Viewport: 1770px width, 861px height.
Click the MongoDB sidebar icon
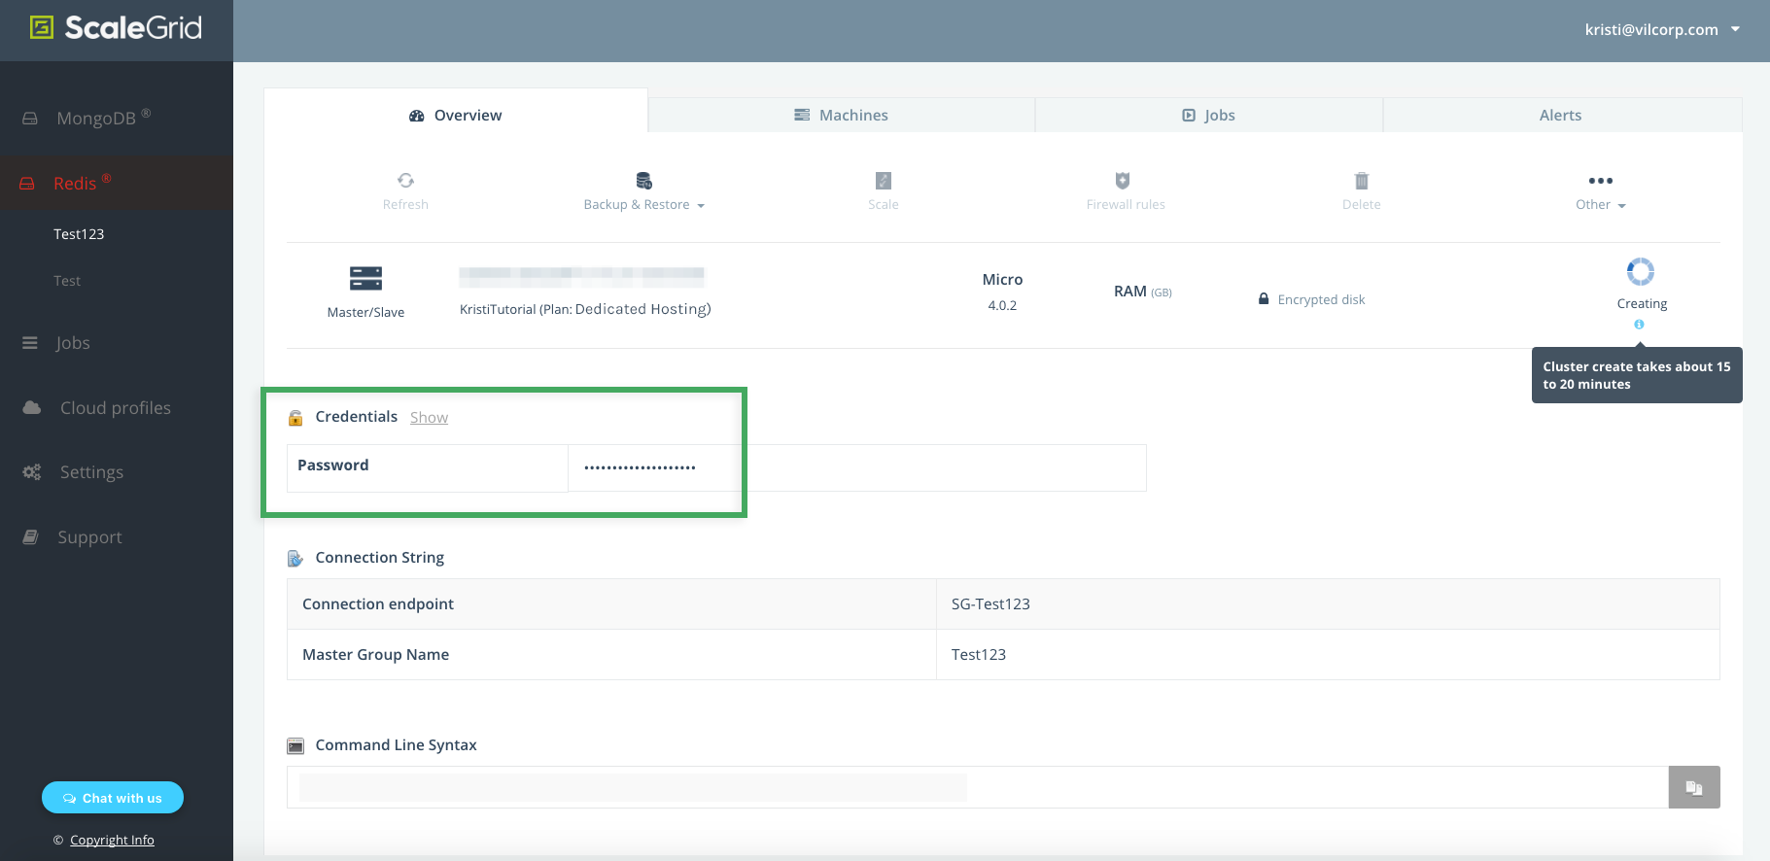coord(30,118)
